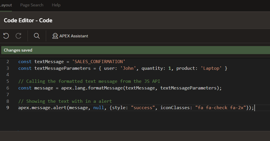Open the APEX Assistant

coord(70,36)
